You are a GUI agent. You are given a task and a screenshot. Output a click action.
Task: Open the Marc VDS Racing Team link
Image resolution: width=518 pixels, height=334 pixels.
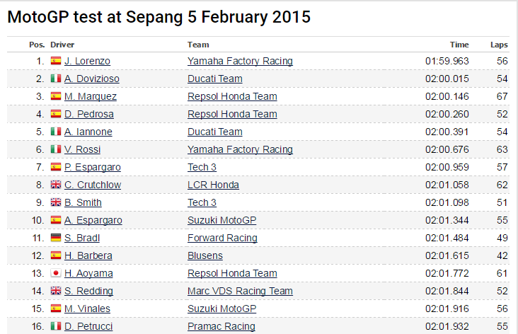click(240, 291)
